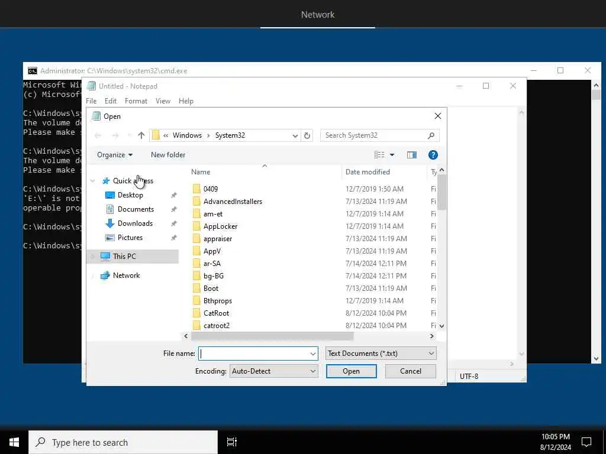Click the taskbar Type here to search box
The height and width of the screenshot is (454, 606).
[123, 442]
